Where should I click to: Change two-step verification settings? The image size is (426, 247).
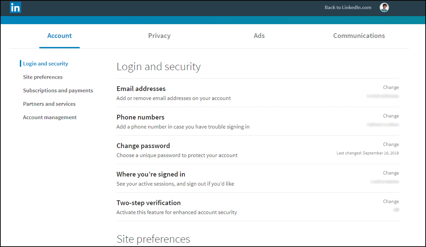click(x=390, y=201)
